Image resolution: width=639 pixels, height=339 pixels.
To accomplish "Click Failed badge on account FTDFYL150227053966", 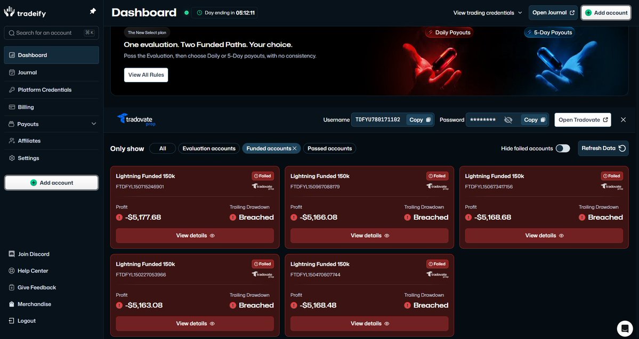I will 262,264.
